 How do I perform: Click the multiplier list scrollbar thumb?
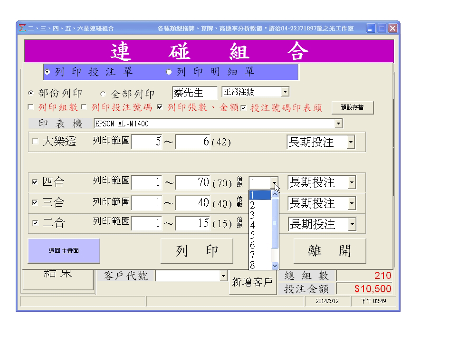tap(275, 223)
